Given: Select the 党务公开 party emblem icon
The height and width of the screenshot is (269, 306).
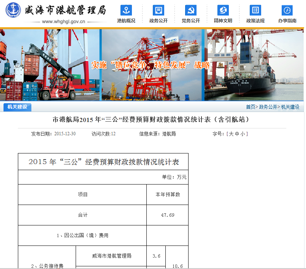Looking at the screenshot, I should coord(190,10).
